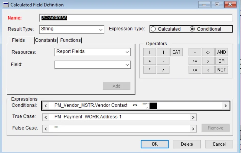Click the Name field containing 2C-Address
This screenshot has height=153, width=241.
[136, 18]
